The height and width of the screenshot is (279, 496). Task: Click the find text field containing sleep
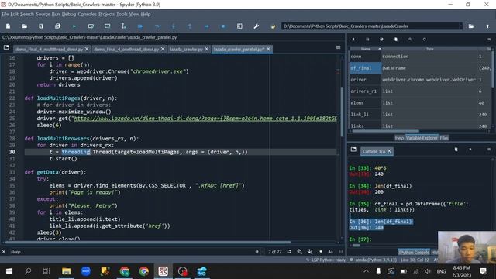(133, 252)
